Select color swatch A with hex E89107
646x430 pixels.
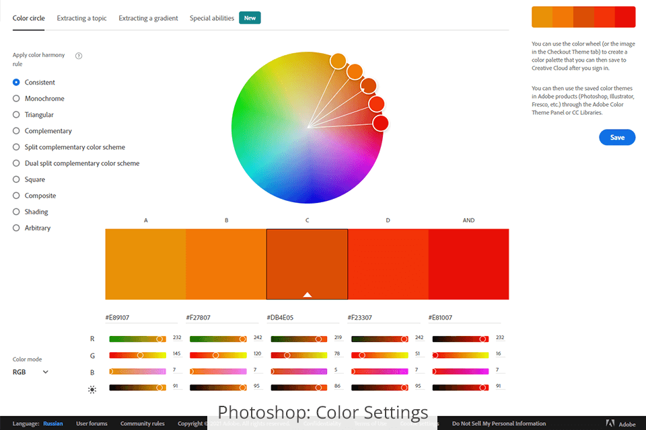point(145,264)
